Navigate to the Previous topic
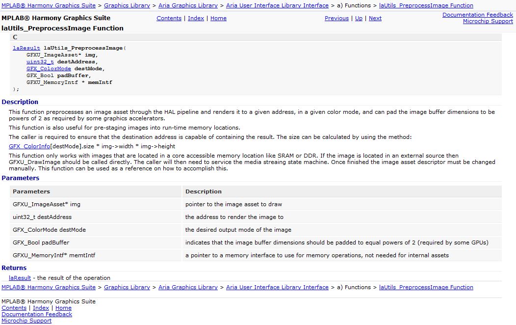The width and height of the screenshot is (516, 325). [x=336, y=18]
